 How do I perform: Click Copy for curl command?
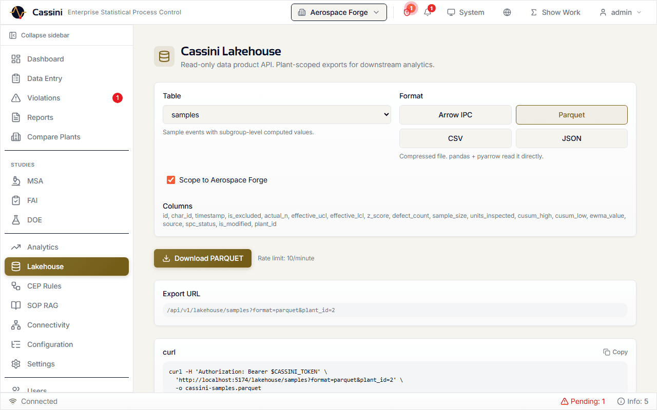(x=615, y=352)
